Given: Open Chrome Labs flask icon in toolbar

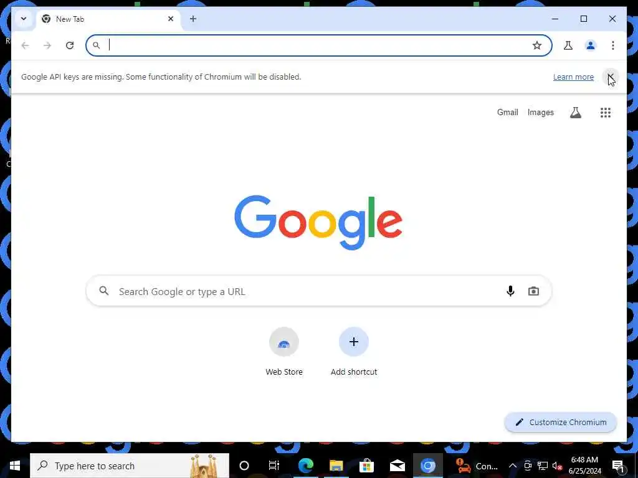Looking at the screenshot, I should 568,45.
